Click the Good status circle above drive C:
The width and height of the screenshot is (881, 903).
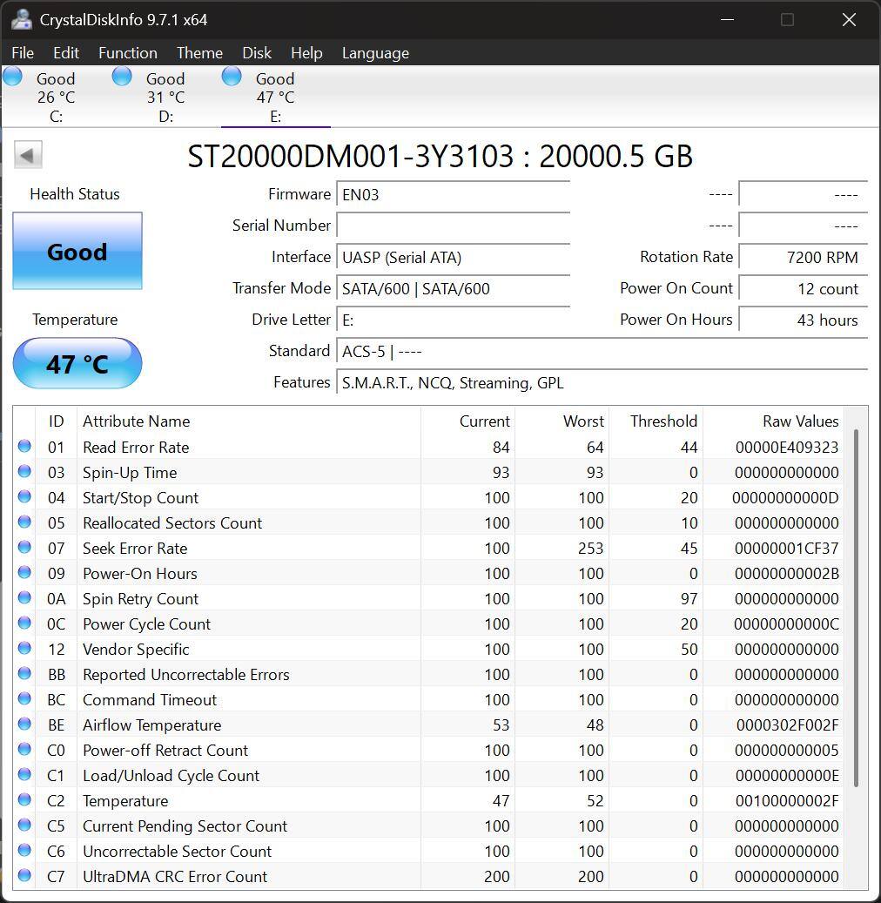point(12,77)
